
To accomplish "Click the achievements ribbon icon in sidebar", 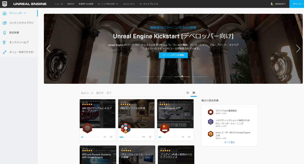I will pos(5,33).
